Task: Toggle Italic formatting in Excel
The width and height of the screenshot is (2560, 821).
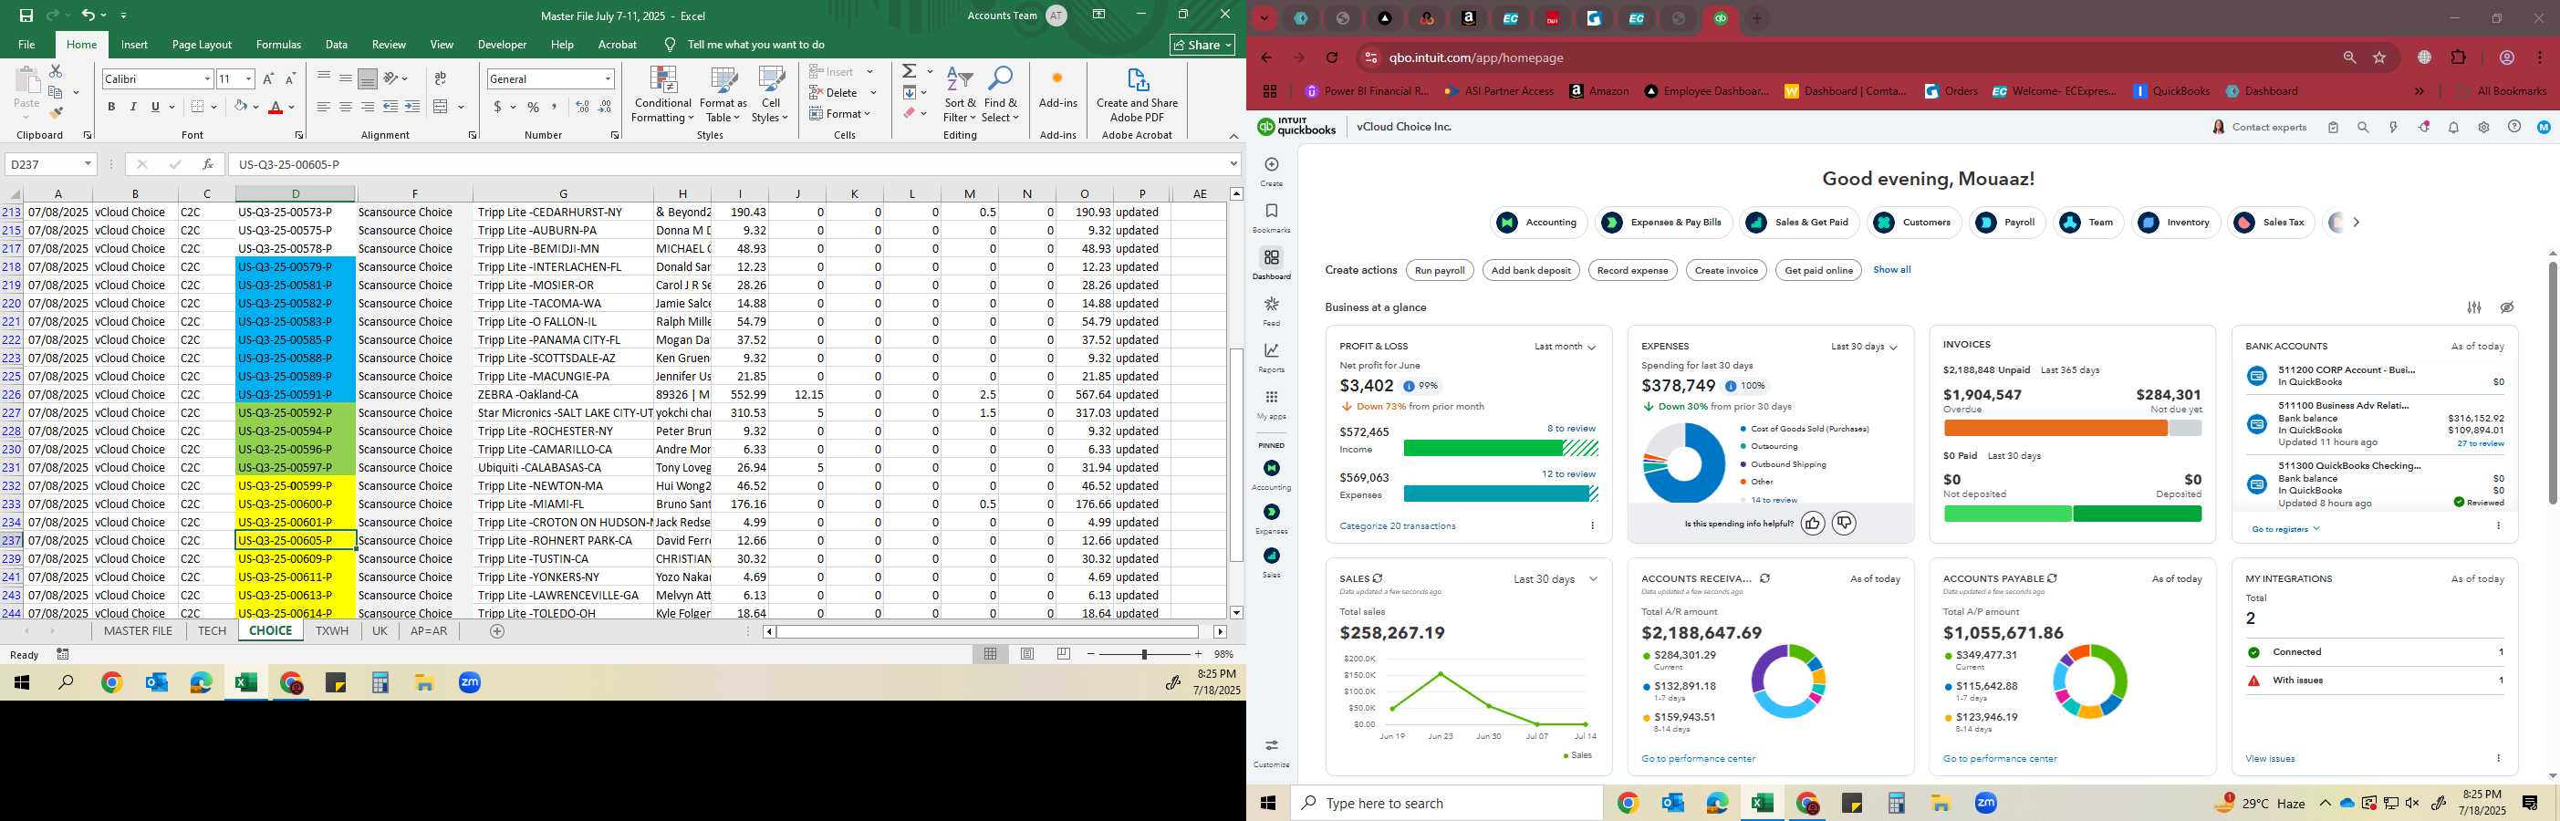Action: click(x=133, y=107)
